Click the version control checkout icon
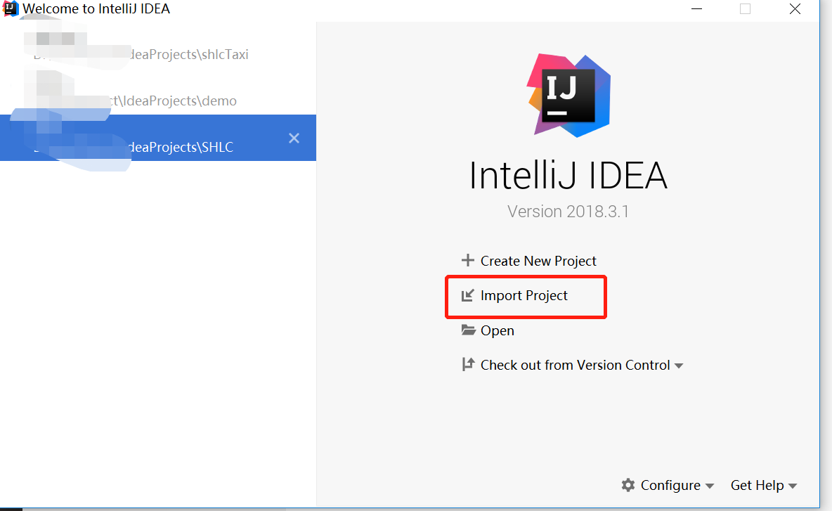Image resolution: width=832 pixels, height=511 pixels. [x=468, y=365]
